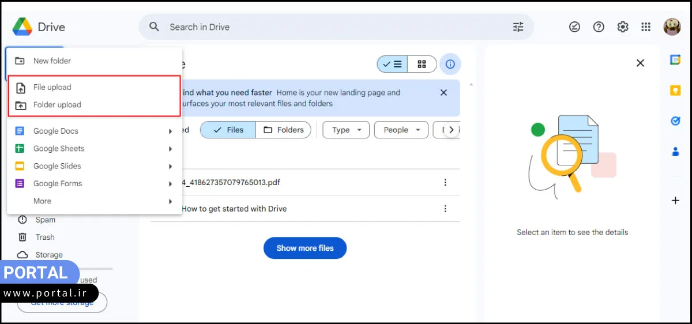Open Google Keep in the side panel
This screenshot has height=324, width=692.
click(x=675, y=91)
